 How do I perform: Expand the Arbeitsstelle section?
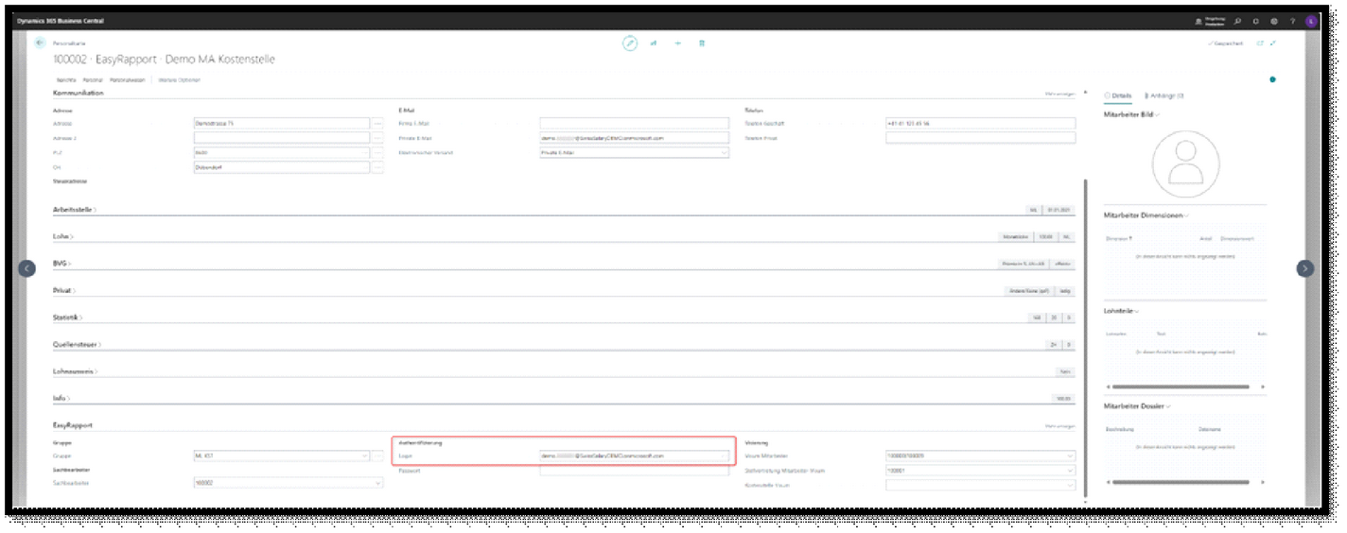coord(76,209)
